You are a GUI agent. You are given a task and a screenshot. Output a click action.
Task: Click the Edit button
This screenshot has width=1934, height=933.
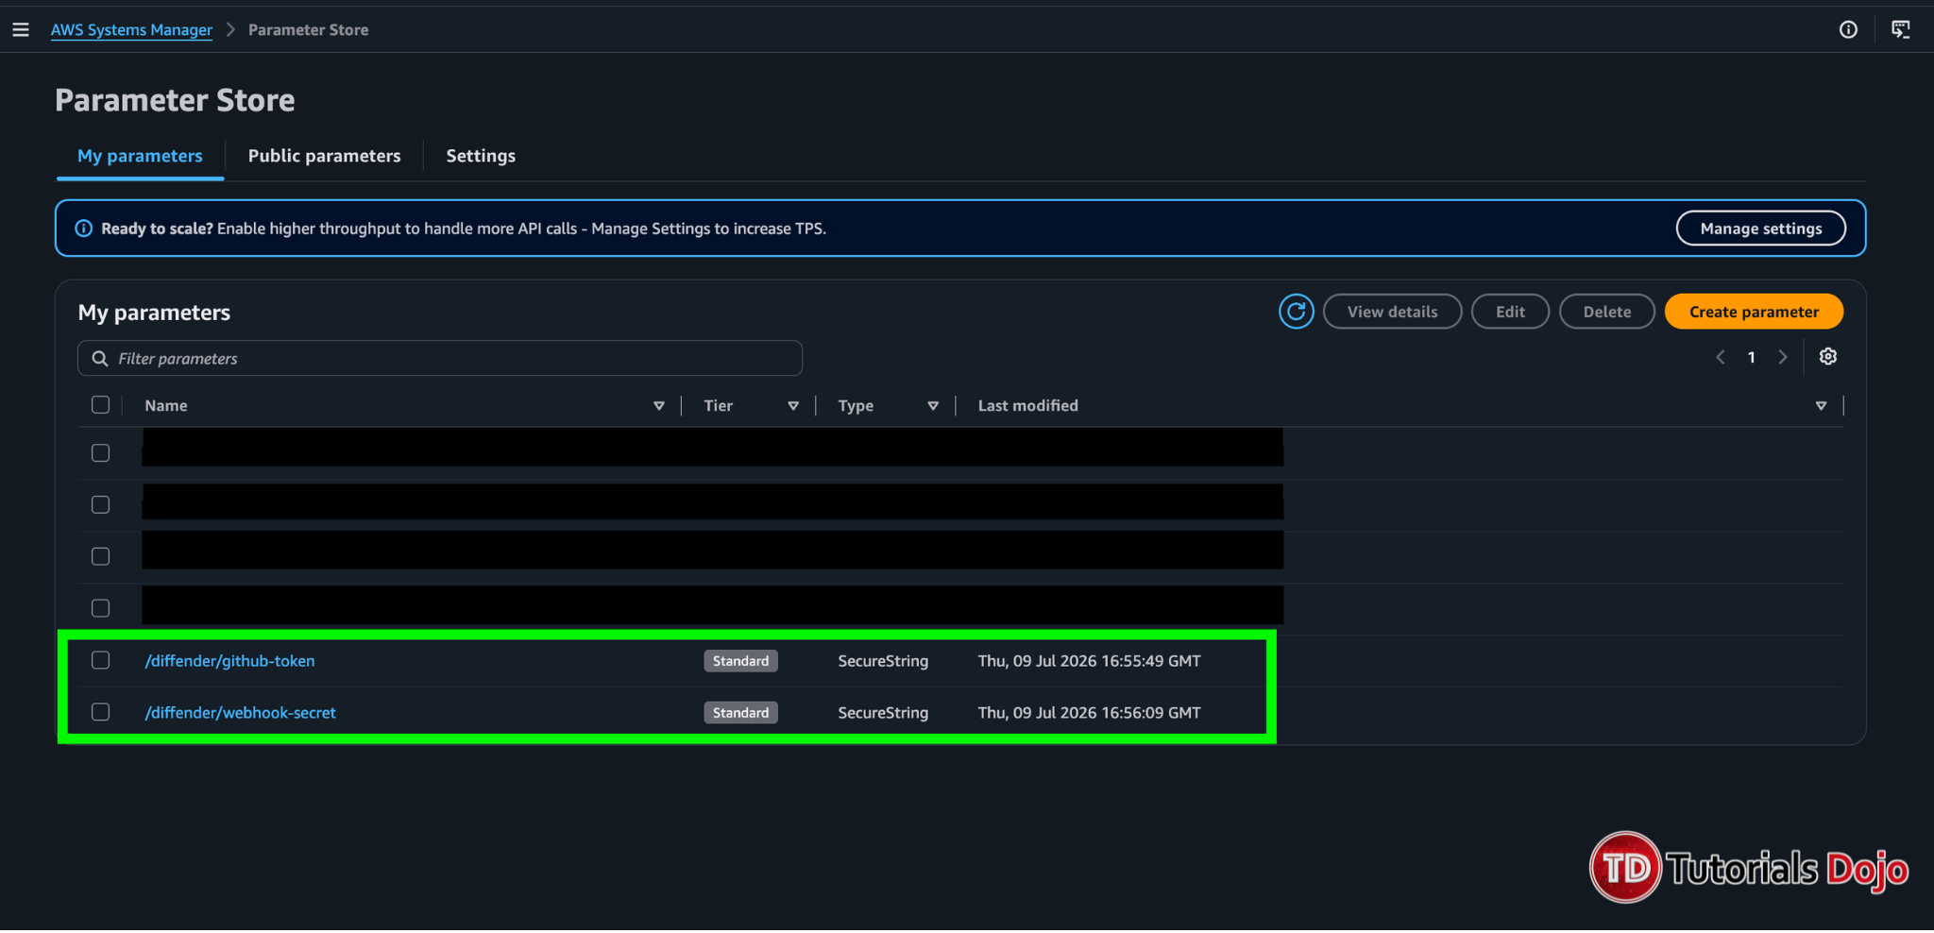click(x=1510, y=312)
